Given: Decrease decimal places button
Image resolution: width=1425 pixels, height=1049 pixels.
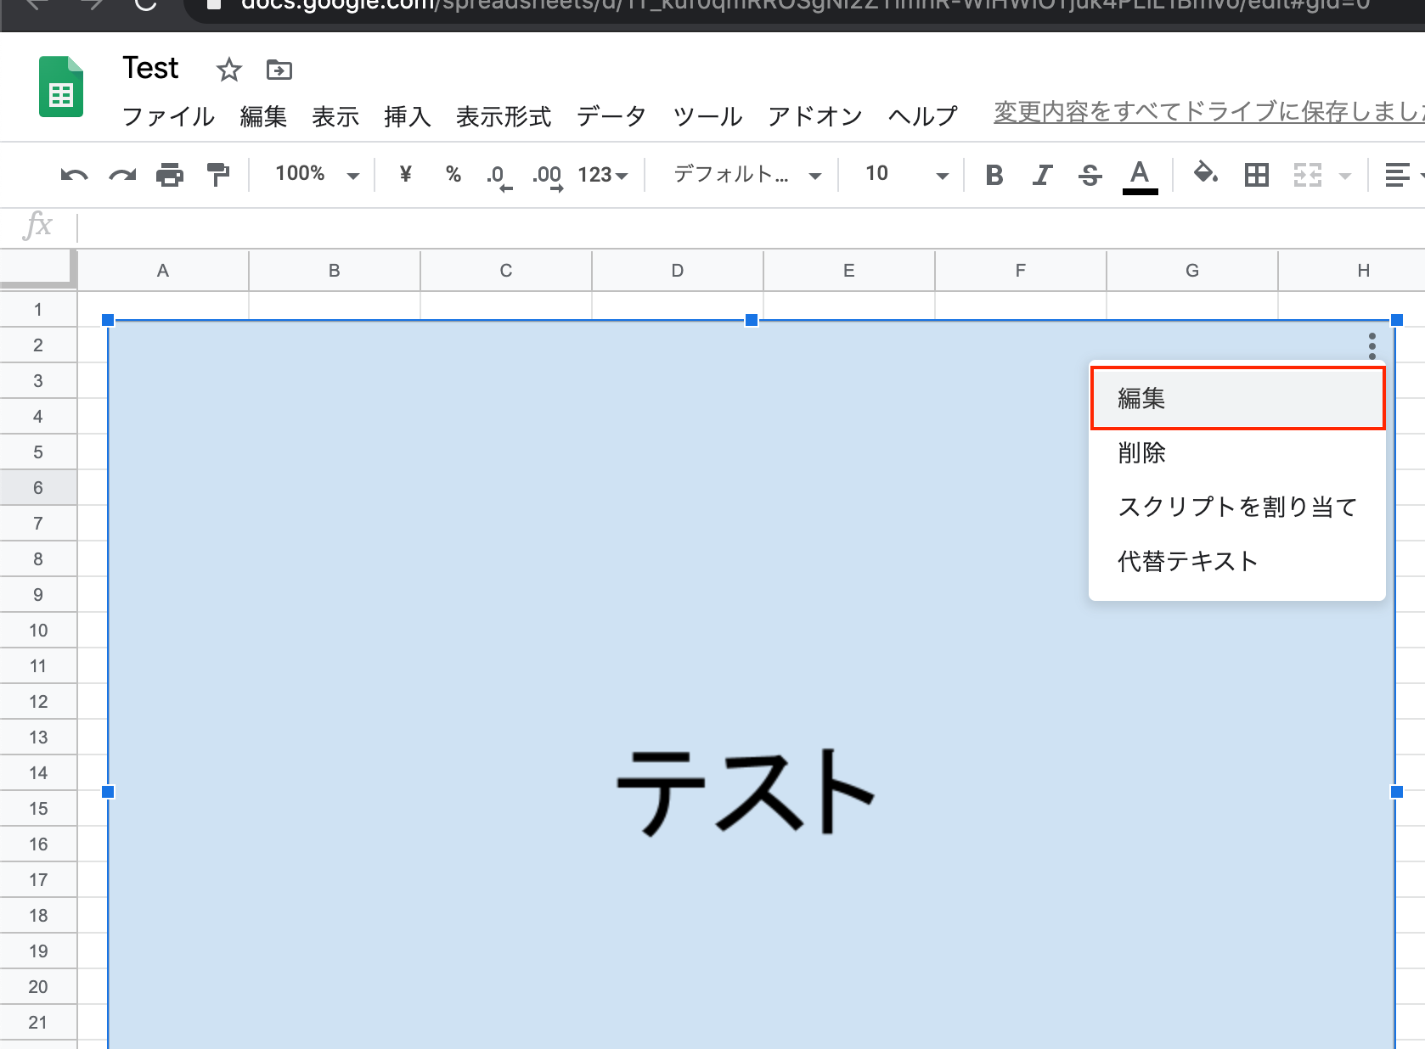Looking at the screenshot, I should 499,177.
